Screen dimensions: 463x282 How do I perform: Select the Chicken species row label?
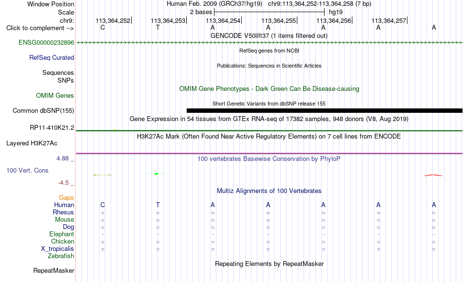point(62,241)
